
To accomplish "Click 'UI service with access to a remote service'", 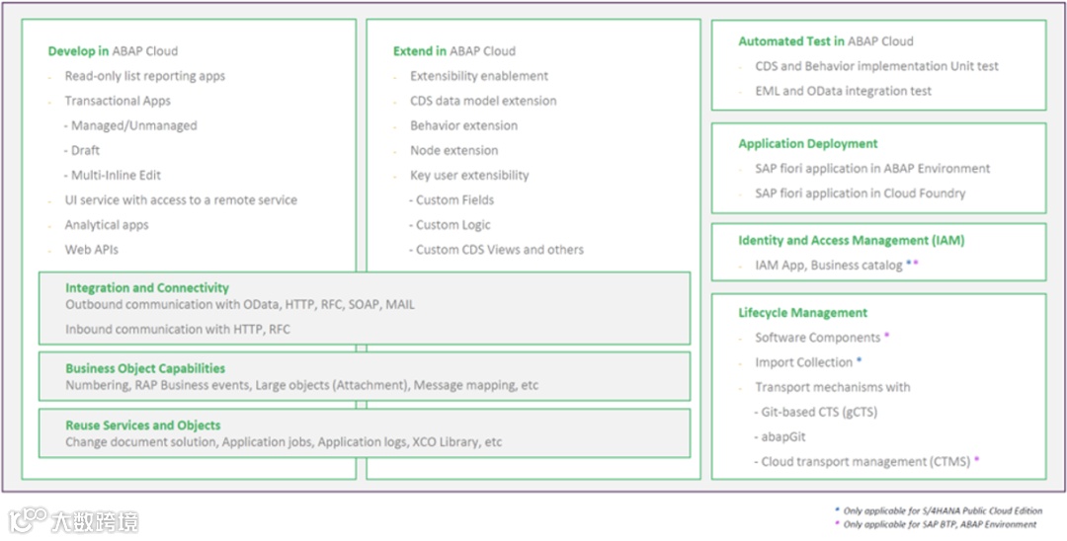I will pyautogui.click(x=181, y=199).
